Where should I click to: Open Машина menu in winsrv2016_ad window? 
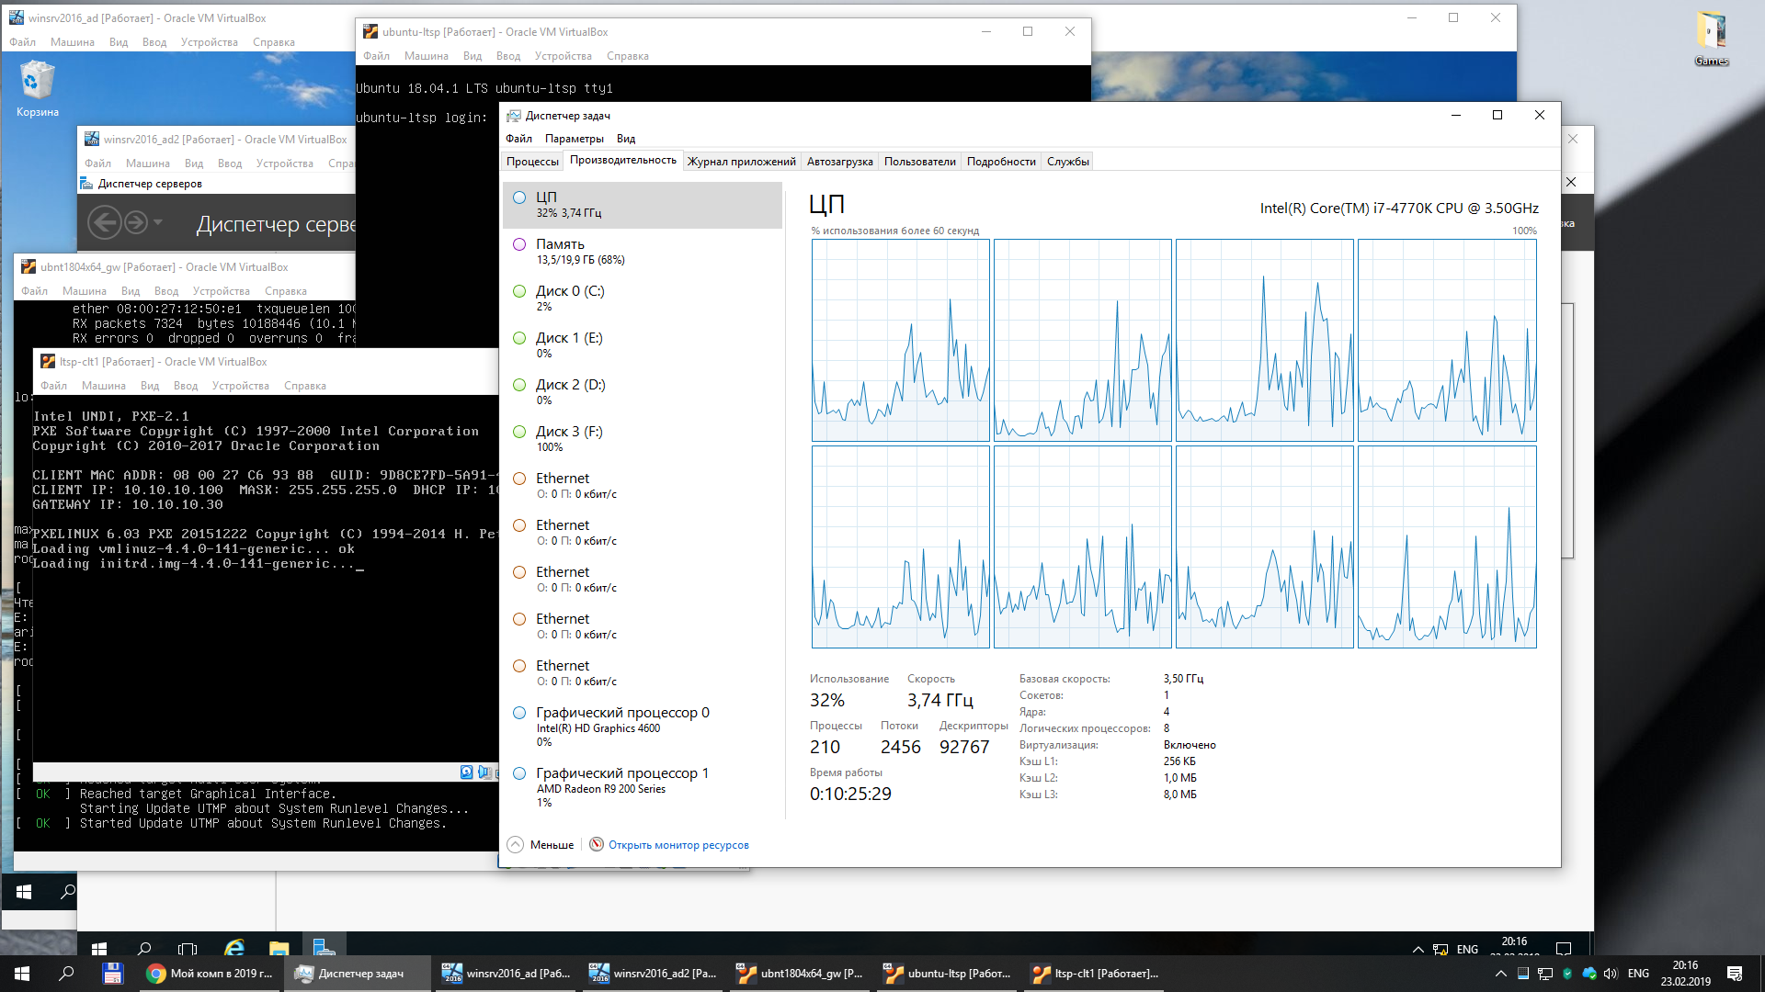73,42
